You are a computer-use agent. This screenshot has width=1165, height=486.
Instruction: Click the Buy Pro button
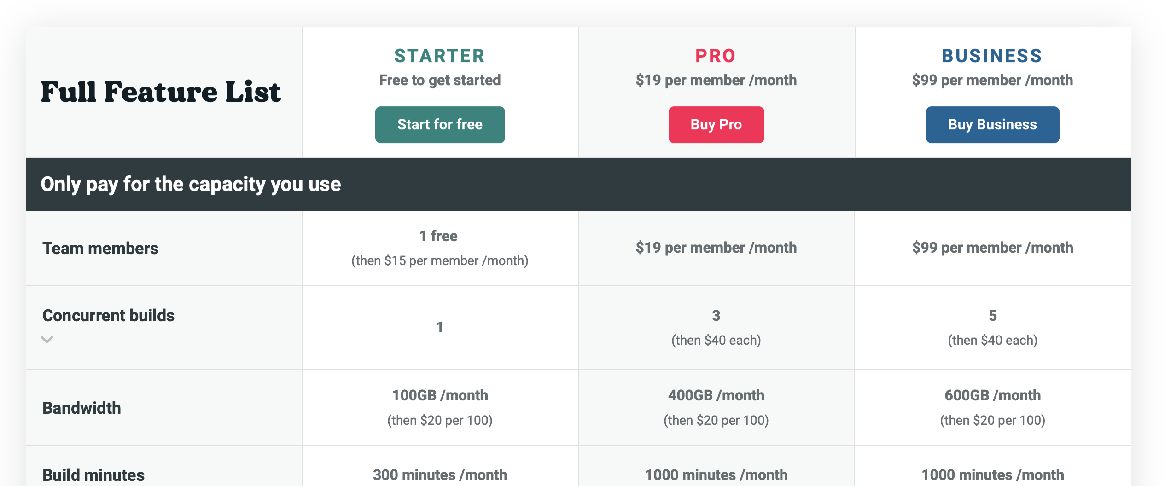716,124
